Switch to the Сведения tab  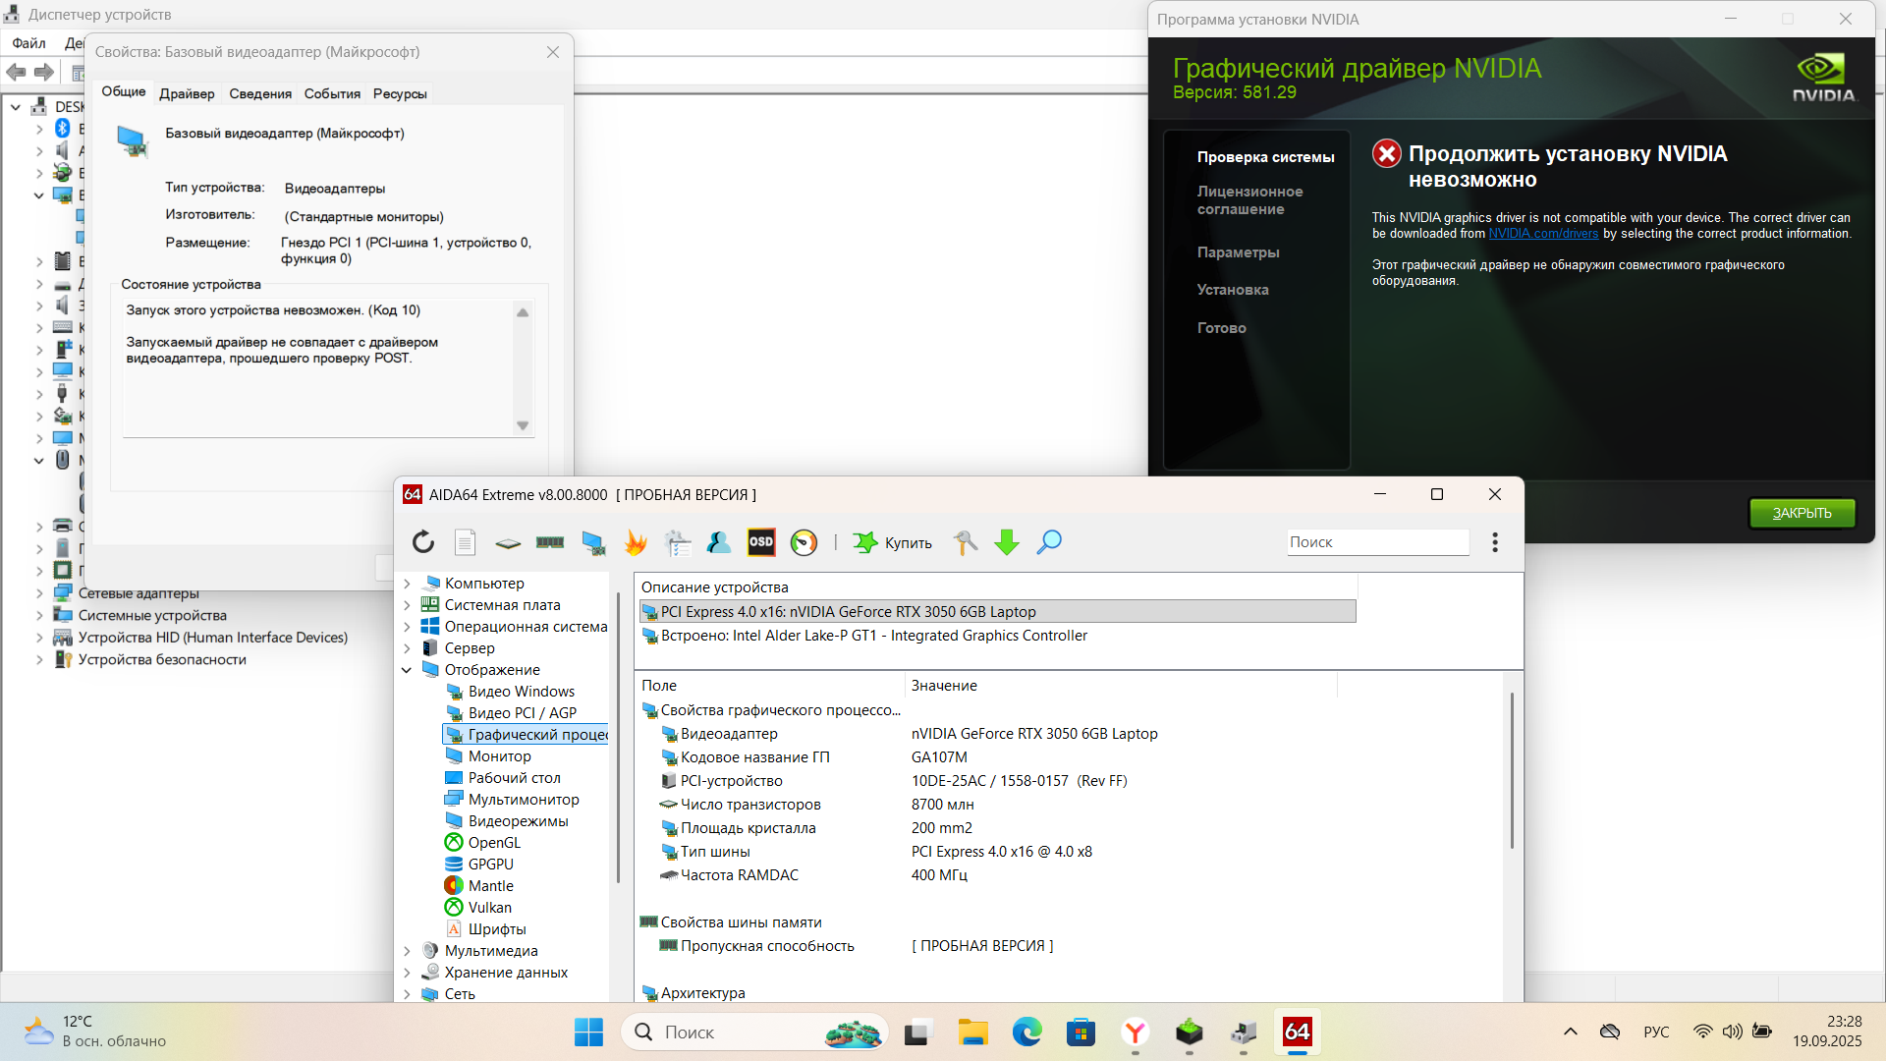(x=260, y=93)
